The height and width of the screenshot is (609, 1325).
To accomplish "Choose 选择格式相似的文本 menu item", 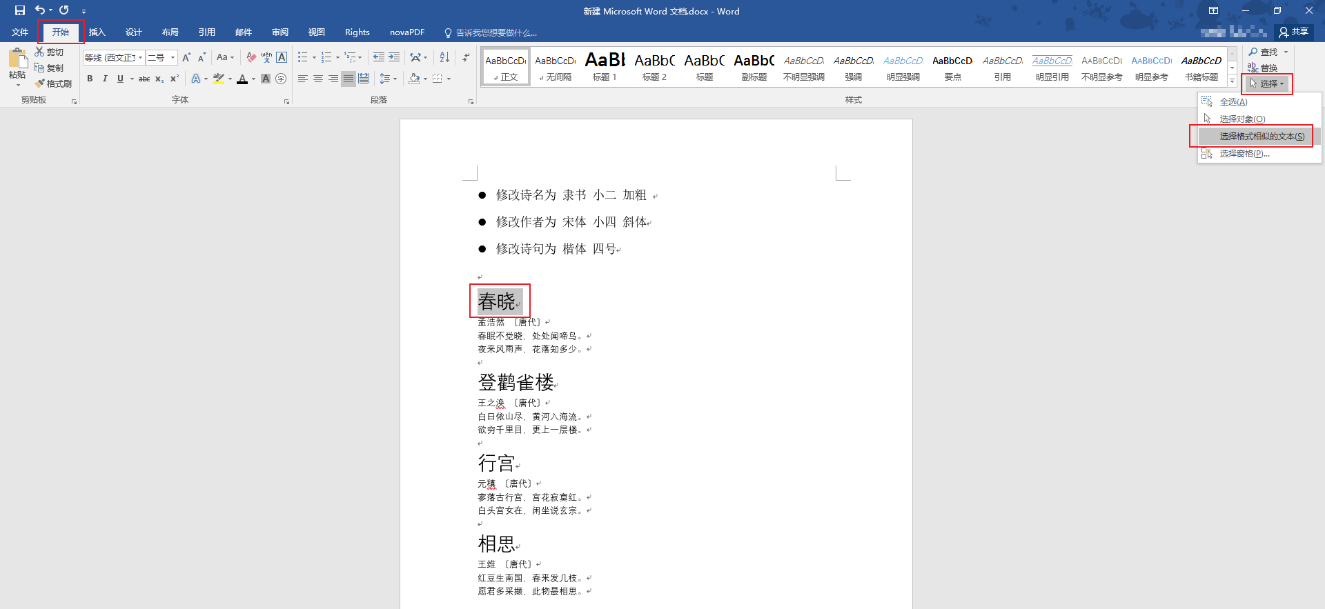I will pos(1259,136).
